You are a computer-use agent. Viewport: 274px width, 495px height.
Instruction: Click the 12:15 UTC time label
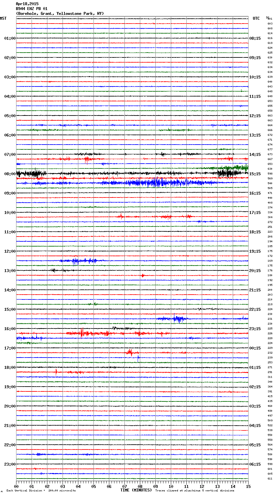point(255,116)
